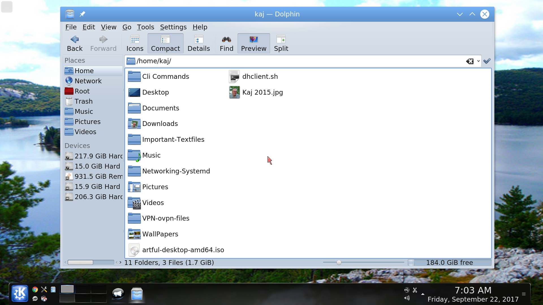The height and width of the screenshot is (305, 543).
Task: Open the Settings menu
Action: (x=173, y=27)
